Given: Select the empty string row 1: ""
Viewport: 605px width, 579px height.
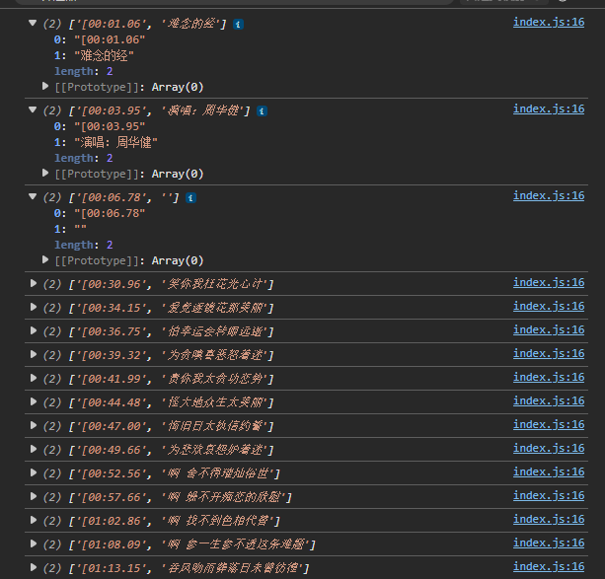Looking at the screenshot, I should point(70,229).
